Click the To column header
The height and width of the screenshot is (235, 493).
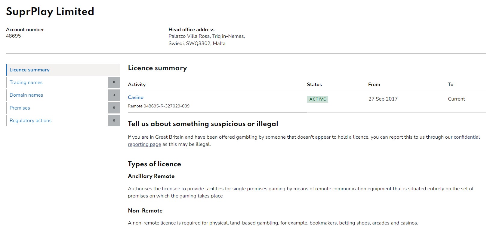(x=451, y=85)
